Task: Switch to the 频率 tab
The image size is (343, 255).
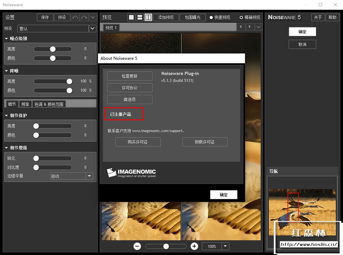Action: 25,104
